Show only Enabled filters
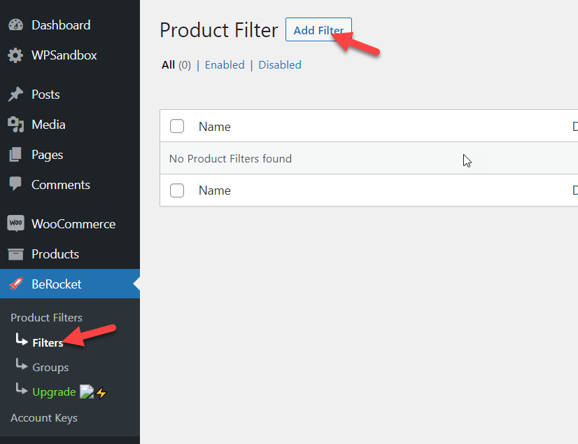This screenshot has height=444, width=578. coord(225,65)
